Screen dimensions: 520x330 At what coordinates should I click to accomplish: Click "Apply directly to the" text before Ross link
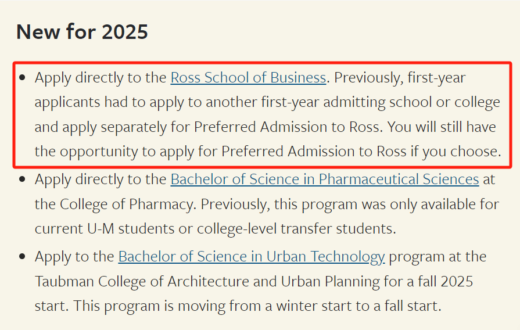(x=101, y=77)
